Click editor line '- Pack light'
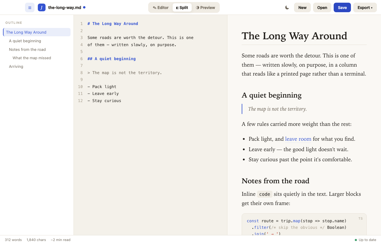The width and height of the screenshot is (381, 244). pos(102,87)
